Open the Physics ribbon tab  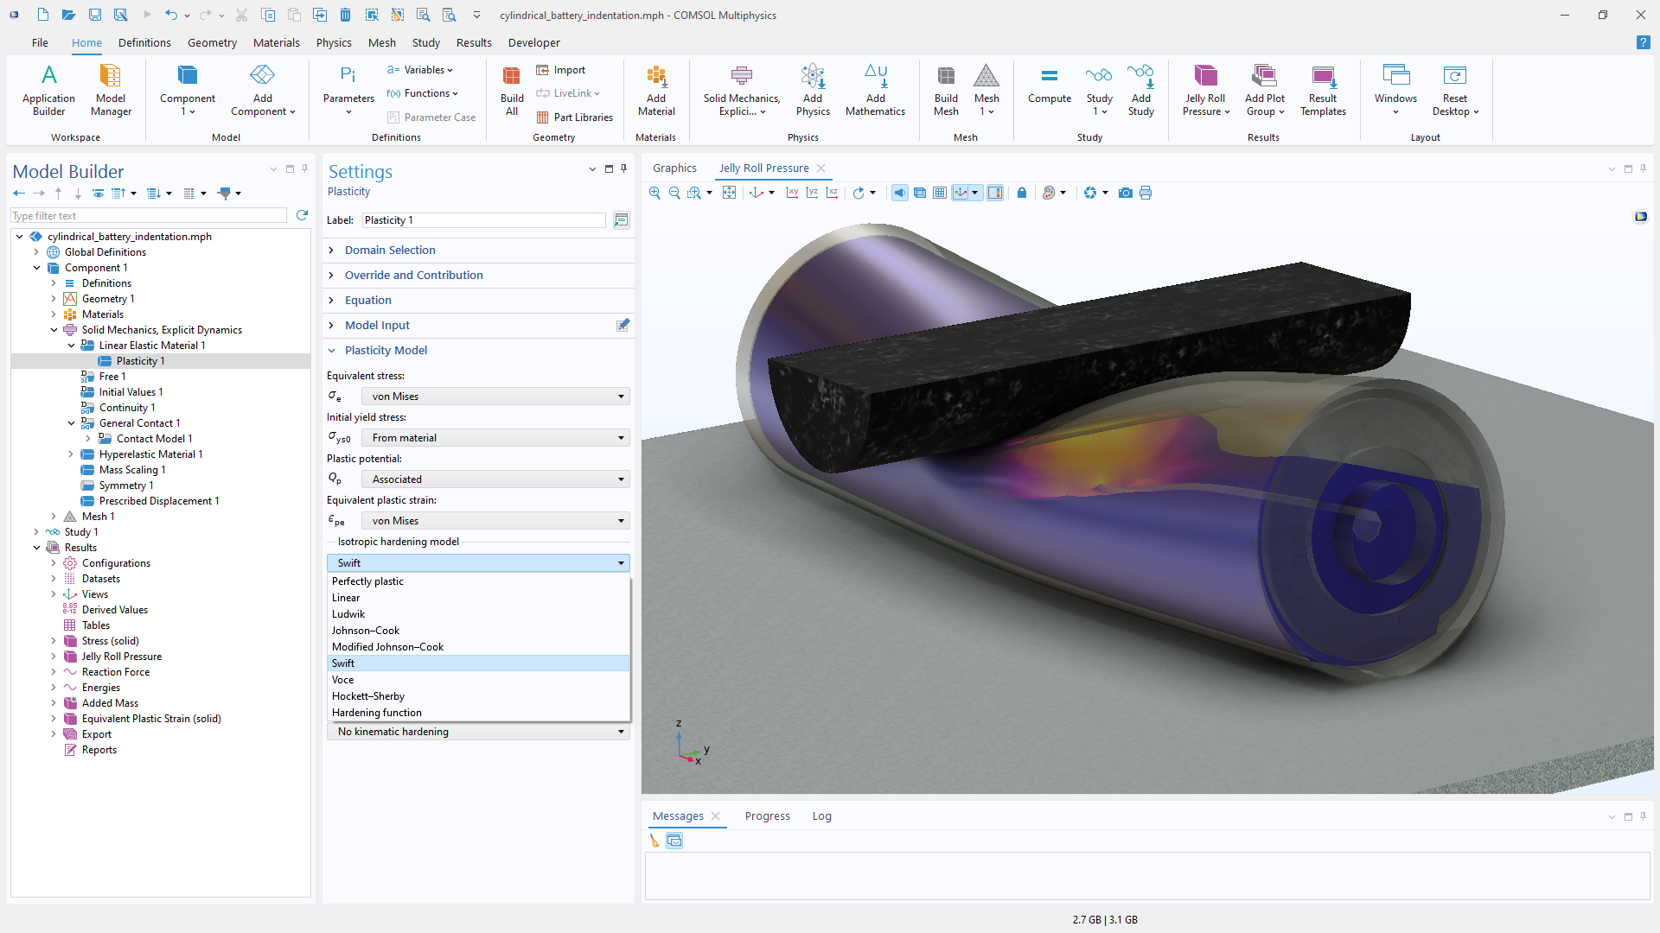click(x=334, y=42)
